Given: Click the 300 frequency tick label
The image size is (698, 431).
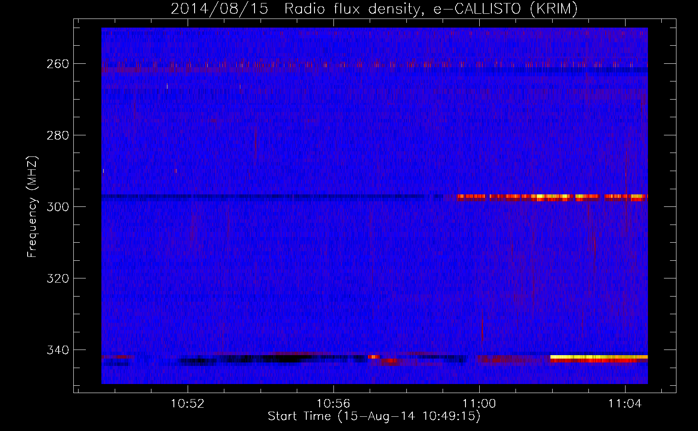Looking at the screenshot, I should click(x=58, y=207).
